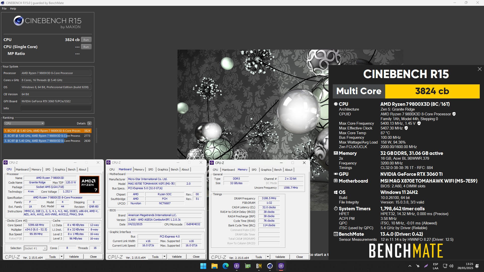Click the Motherboard section icon in BenchMate panel

(x=336, y=181)
